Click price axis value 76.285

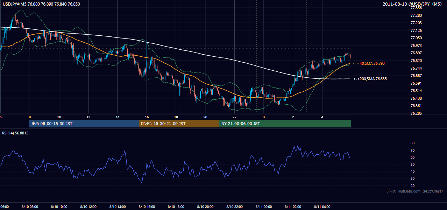[416, 113]
